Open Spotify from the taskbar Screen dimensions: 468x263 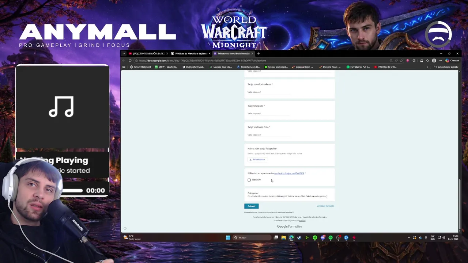[331, 237]
